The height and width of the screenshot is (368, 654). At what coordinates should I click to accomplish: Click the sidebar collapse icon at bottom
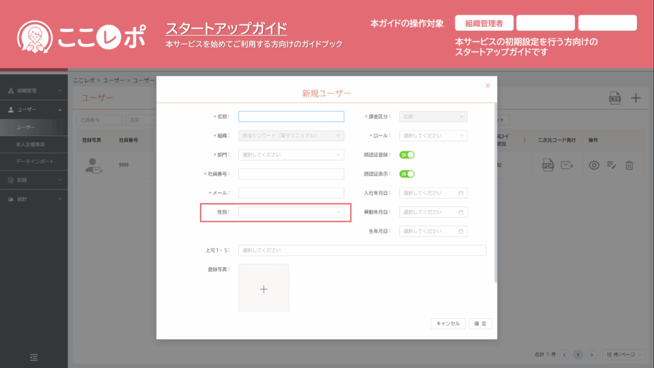[x=34, y=356]
